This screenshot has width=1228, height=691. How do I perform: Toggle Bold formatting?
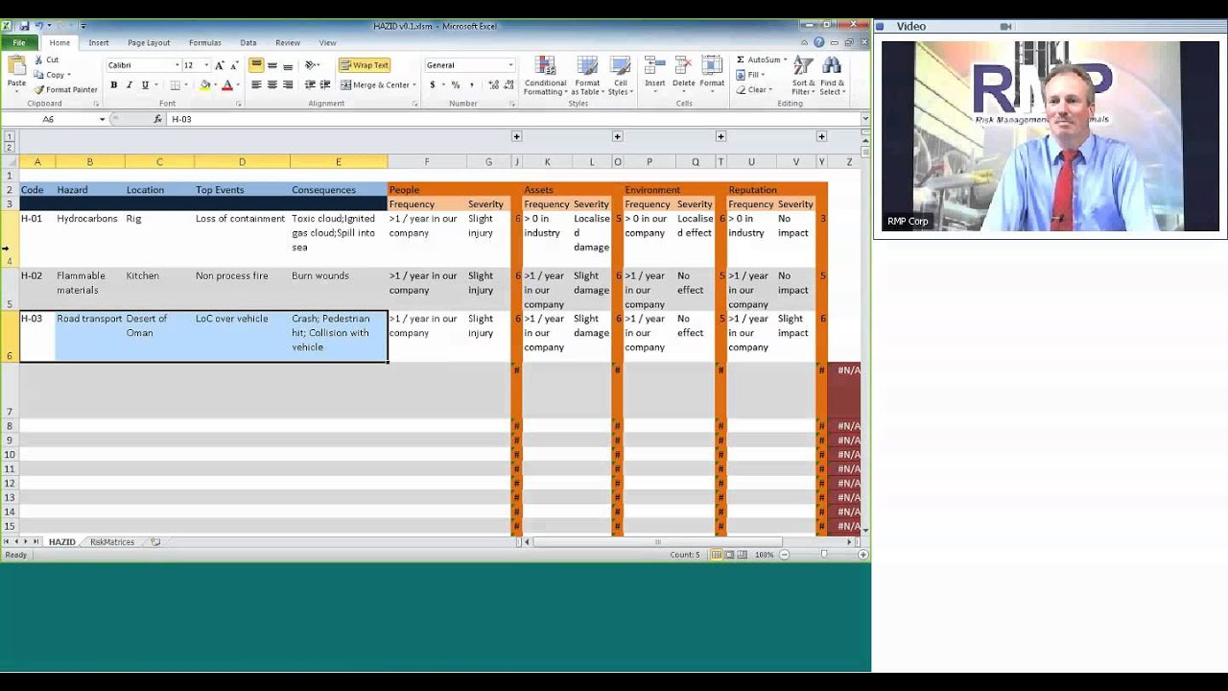tap(113, 85)
